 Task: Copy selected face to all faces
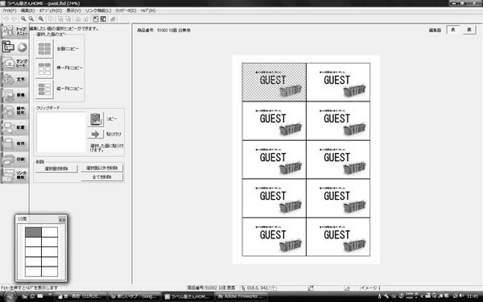(44, 48)
